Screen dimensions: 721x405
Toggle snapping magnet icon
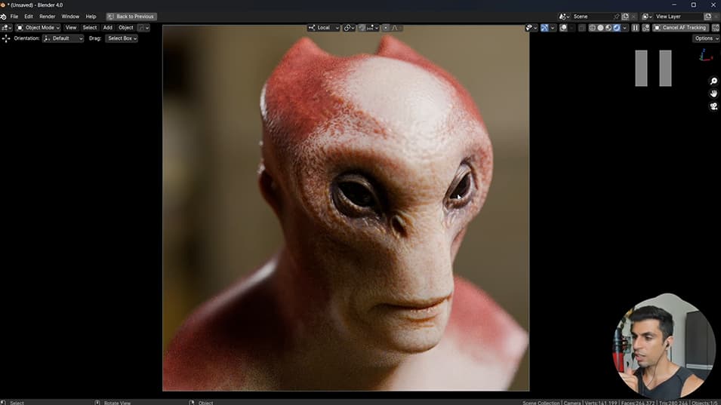click(x=362, y=28)
